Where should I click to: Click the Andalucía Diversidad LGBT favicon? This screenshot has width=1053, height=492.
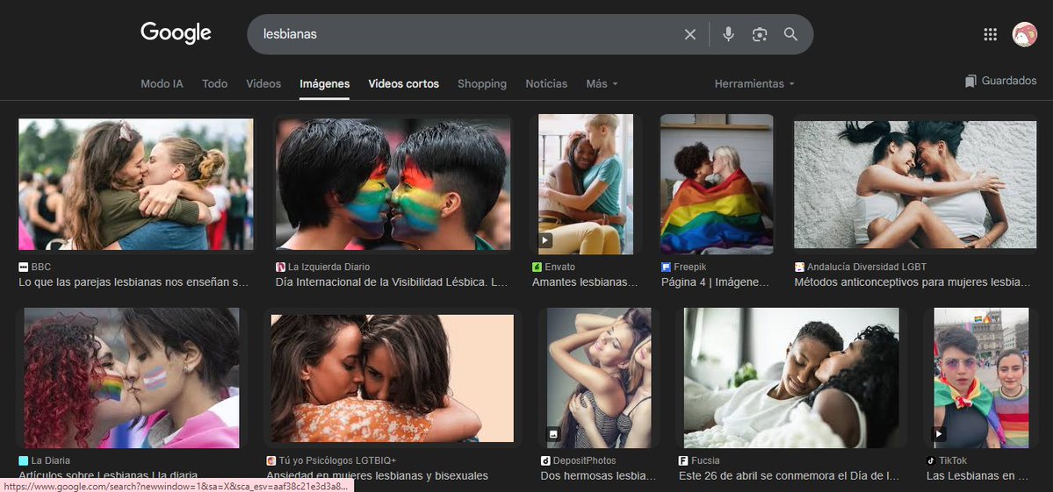click(799, 267)
